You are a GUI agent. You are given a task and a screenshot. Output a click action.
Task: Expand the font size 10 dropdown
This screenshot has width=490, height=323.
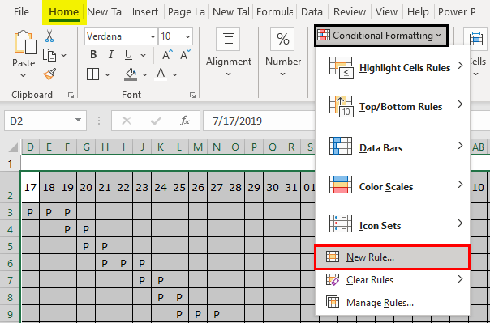pyautogui.click(x=188, y=36)
